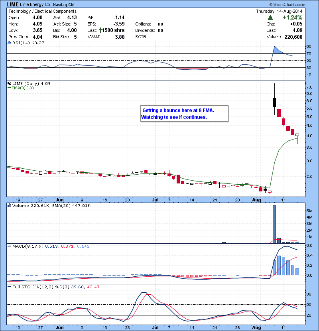Click the tallest blue MACD histogram bar

279,265
